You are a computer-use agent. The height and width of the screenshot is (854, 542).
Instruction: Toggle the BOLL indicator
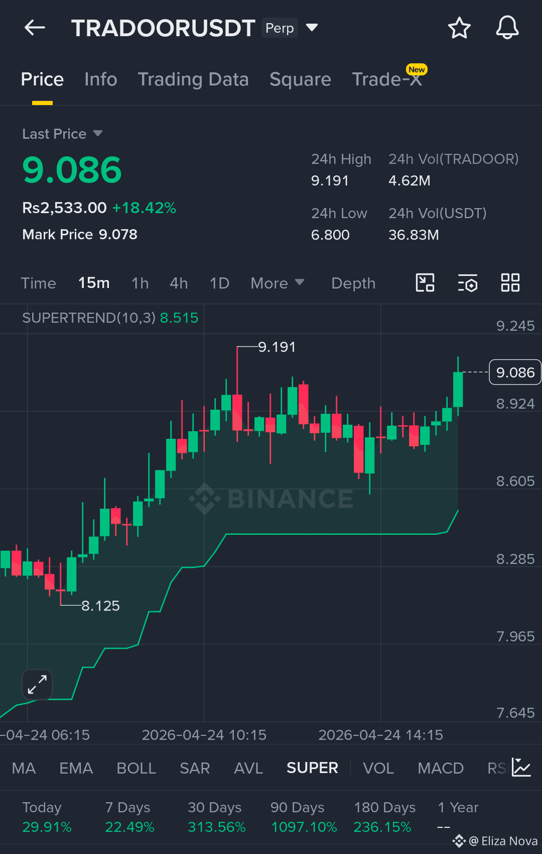coord(136,768)
